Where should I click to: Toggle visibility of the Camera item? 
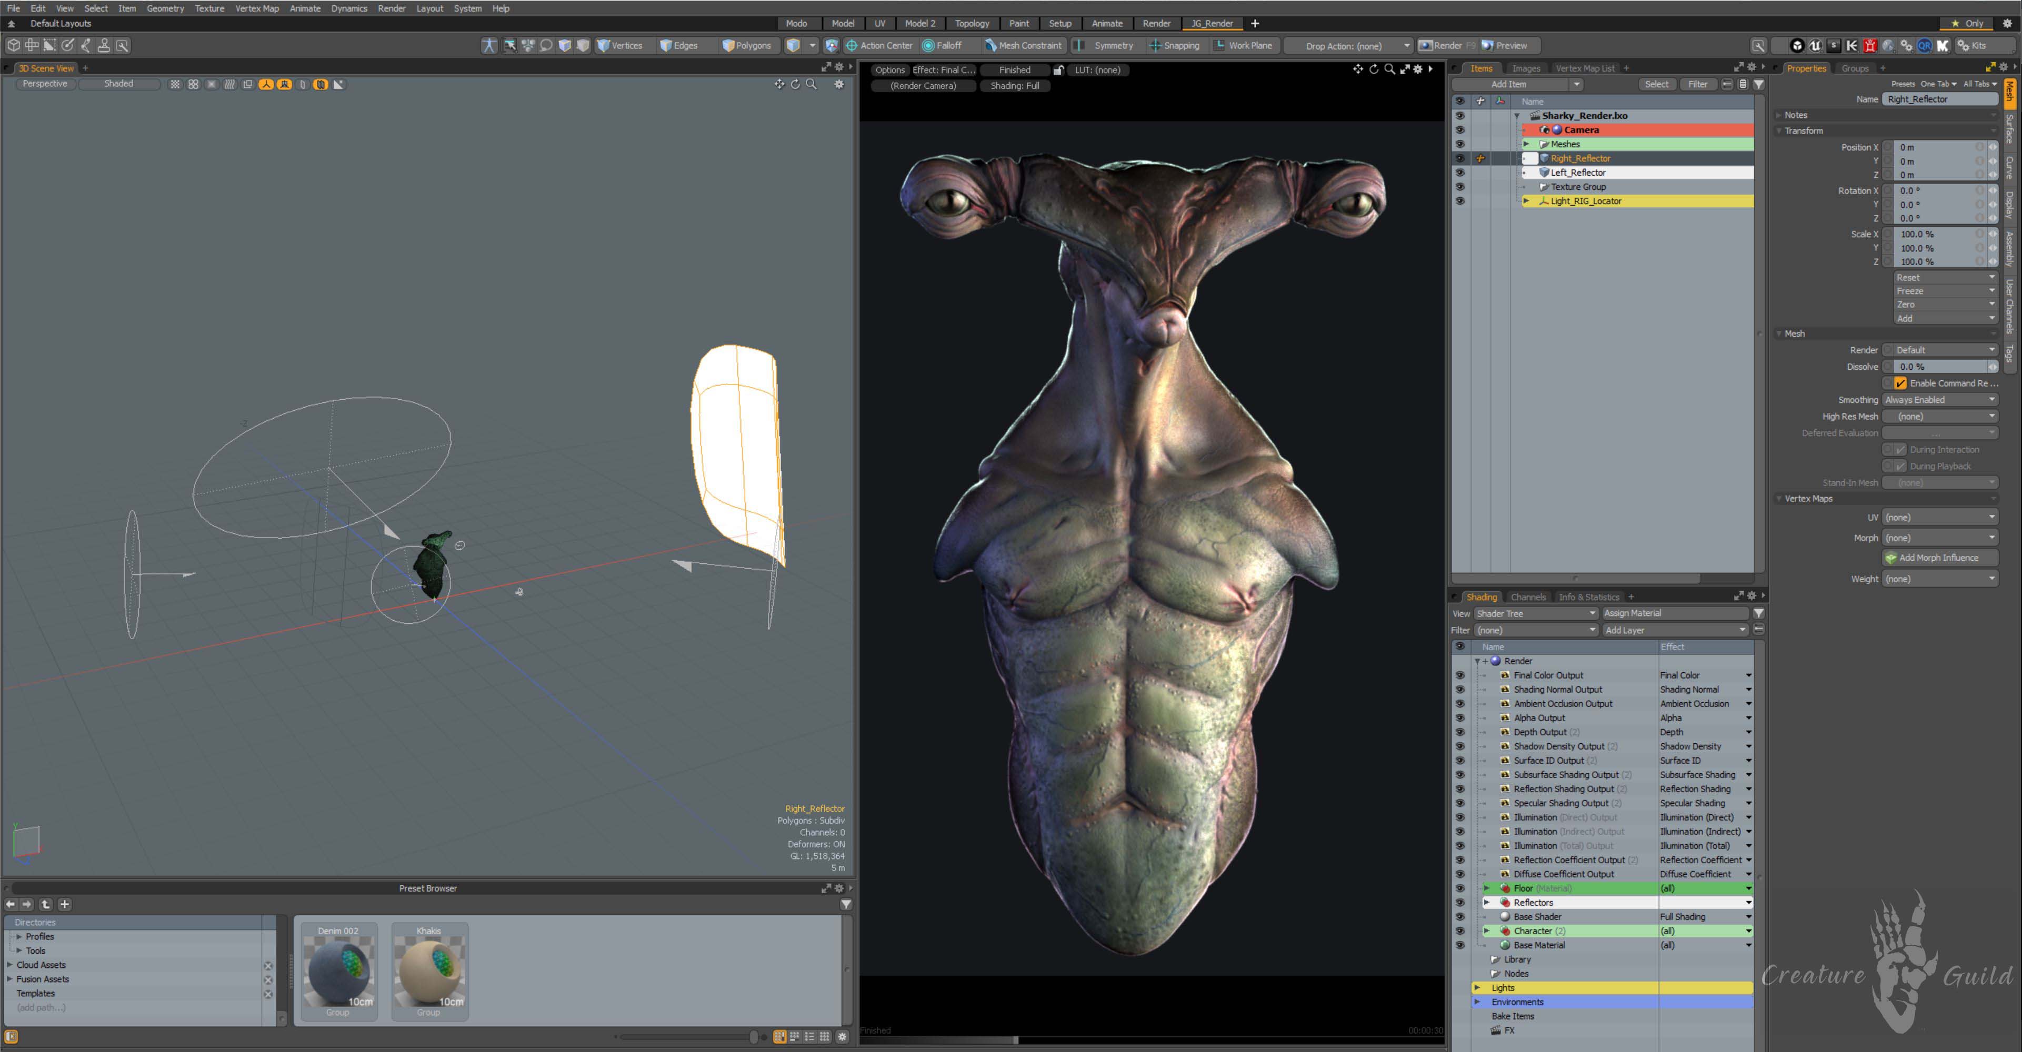coord(1459,129)
